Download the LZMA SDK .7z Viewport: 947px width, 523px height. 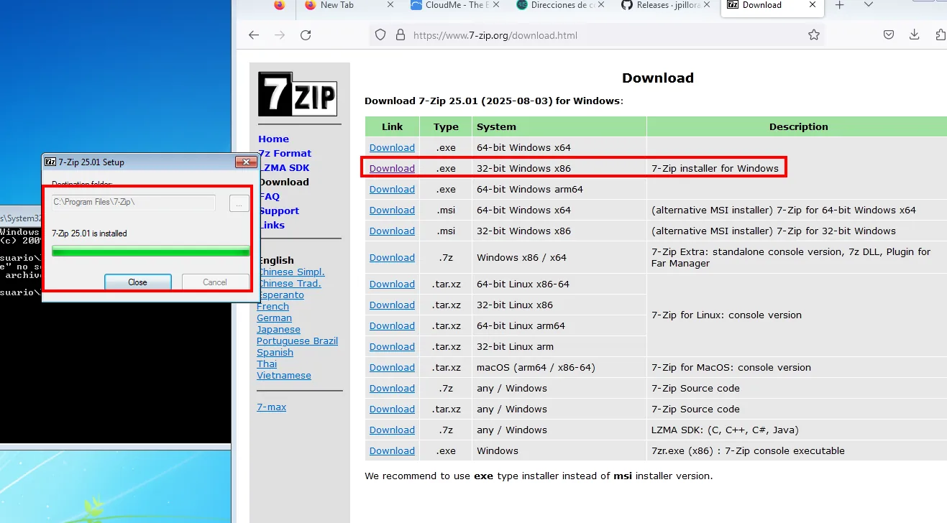click(x=392, y=430)
